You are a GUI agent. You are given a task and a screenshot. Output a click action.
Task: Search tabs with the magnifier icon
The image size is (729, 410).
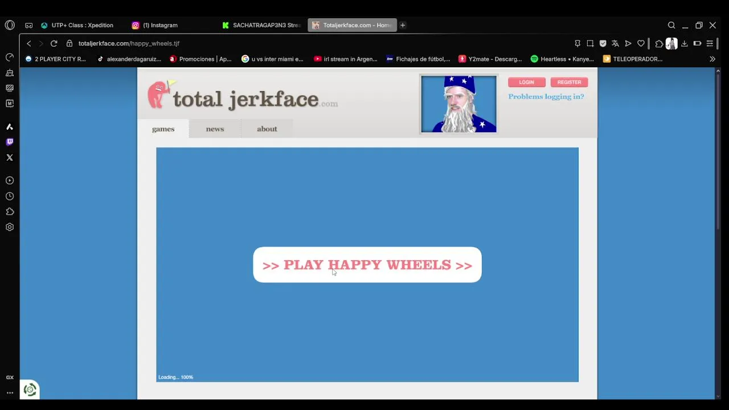point(671,25)
